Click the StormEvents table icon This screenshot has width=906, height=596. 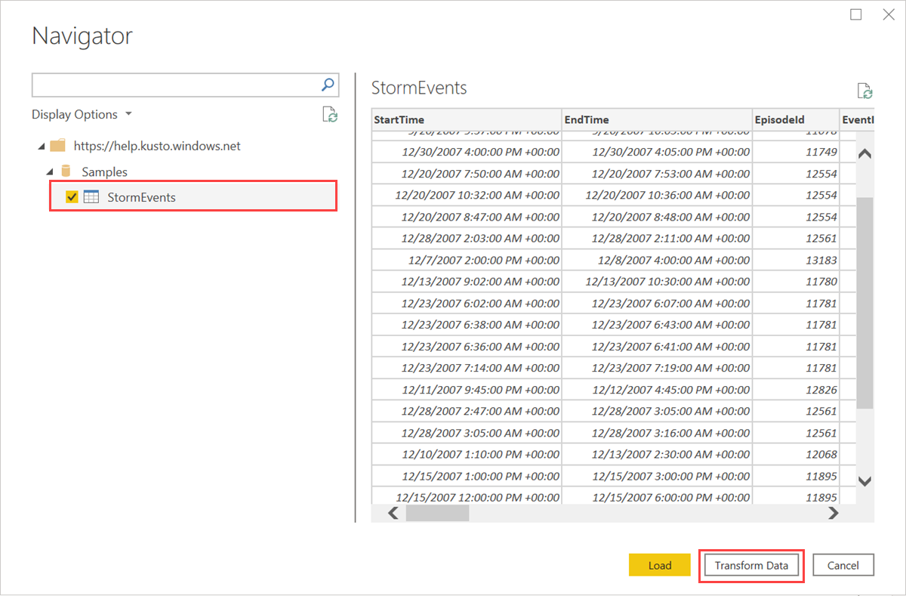91,197
